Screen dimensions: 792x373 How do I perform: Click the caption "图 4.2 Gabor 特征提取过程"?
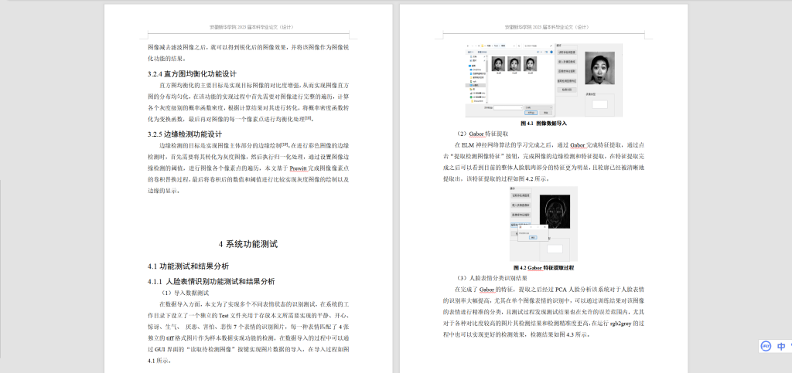544,268
